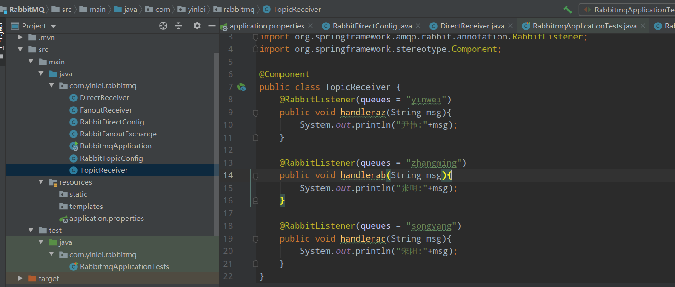The width and height of the screenshot is (675, 287).
Task: Open Project panel settings gear icon
Action: click(197, 26)
